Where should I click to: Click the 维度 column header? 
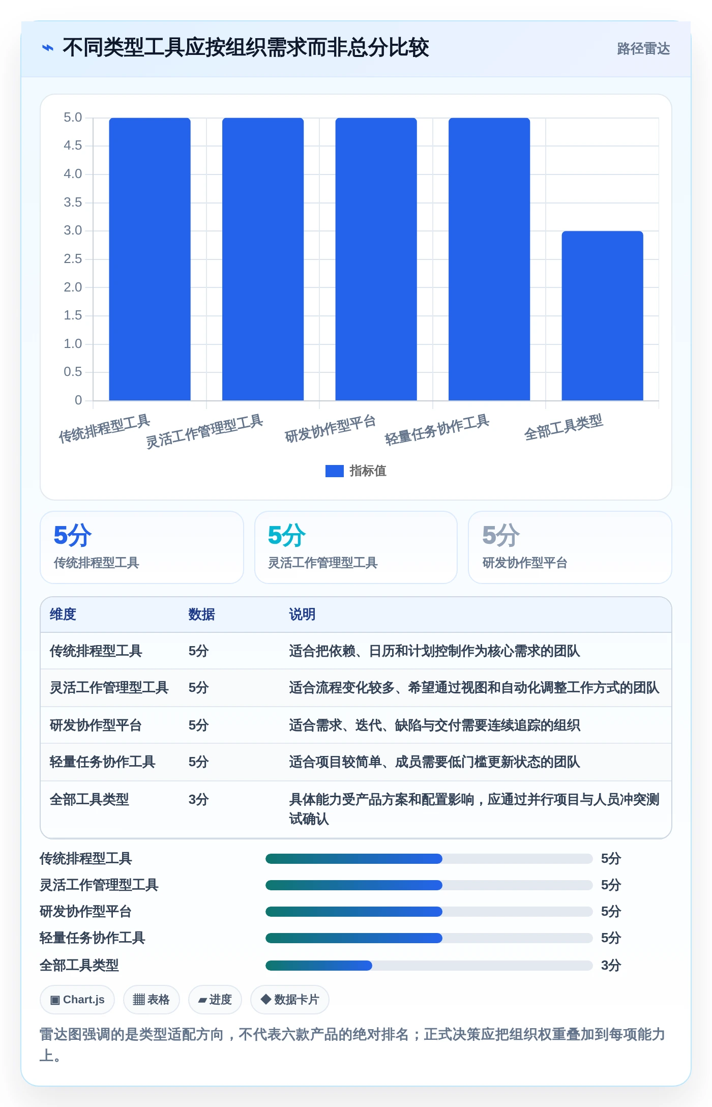63,615
